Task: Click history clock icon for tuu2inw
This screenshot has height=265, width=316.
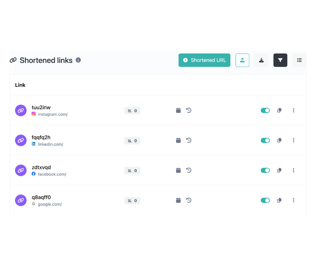Action: [x=189, y=110]
